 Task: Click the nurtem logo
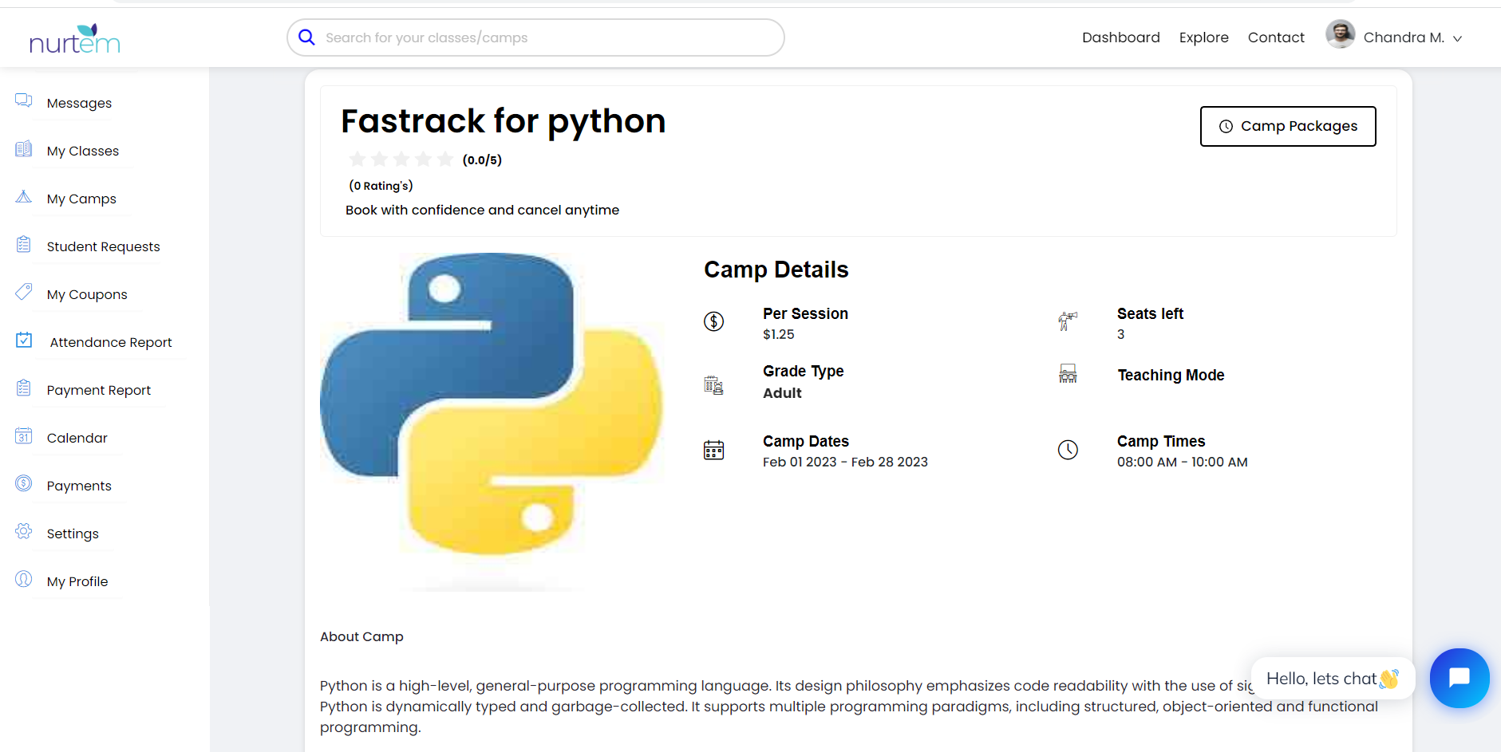point(74,38)
